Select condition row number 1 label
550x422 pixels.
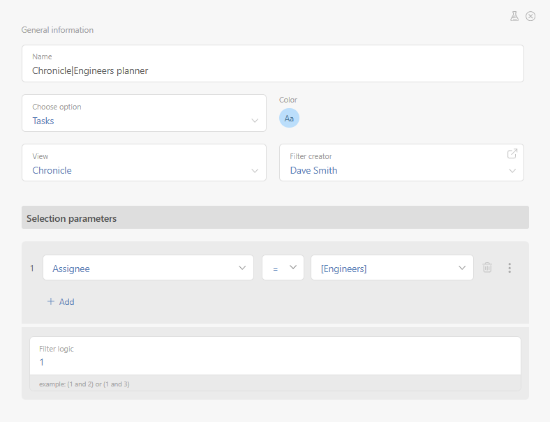click(x=31, y=268)
